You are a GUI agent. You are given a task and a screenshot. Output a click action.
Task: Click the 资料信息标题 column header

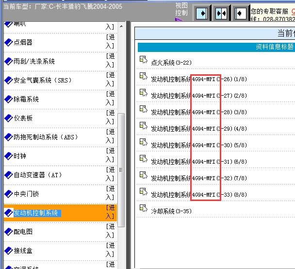tap(275, 47)
